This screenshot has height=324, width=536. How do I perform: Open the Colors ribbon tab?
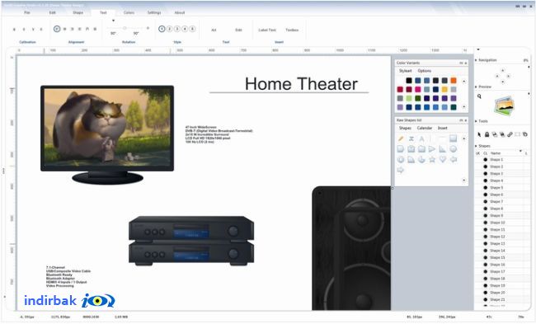pos(129,12)
